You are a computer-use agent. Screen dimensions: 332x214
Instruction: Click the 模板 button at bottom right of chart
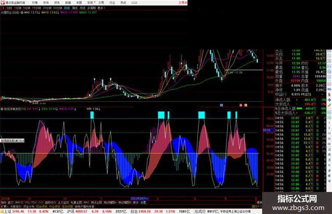point(259,202)
